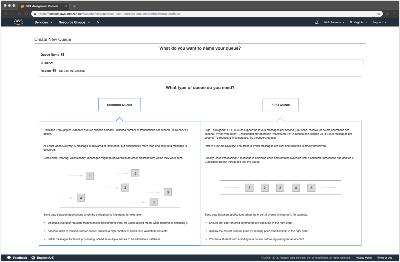Change language via English (US)
Screen dimensions: 400x262
click(45, 258)
